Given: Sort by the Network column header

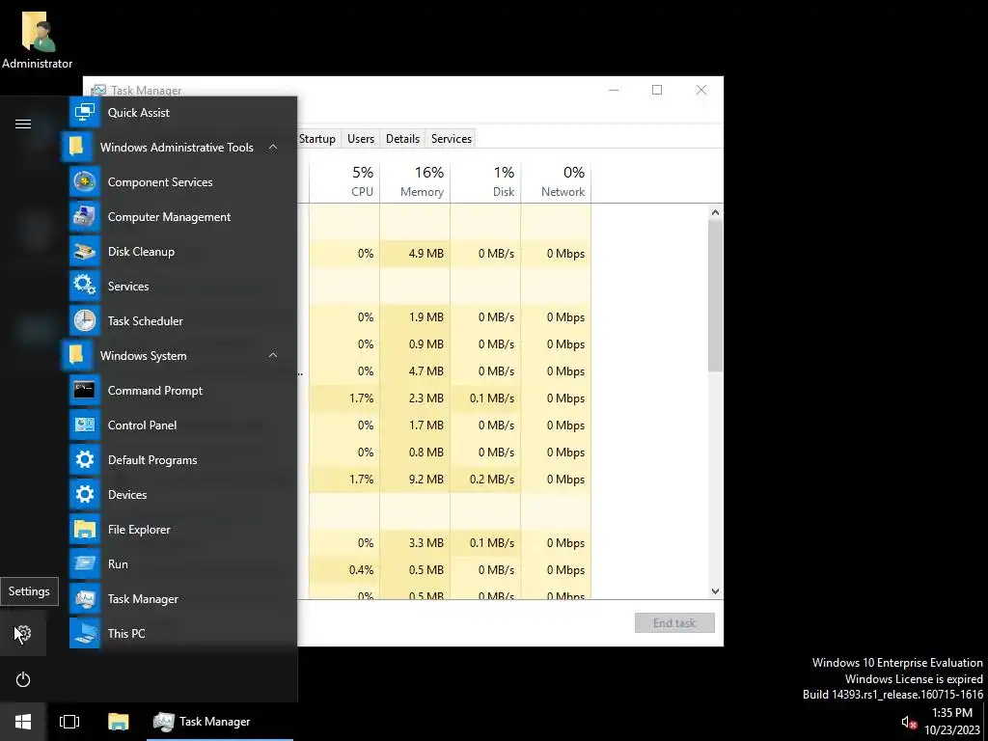Looking at the screenshot, I should pos(557,180).
